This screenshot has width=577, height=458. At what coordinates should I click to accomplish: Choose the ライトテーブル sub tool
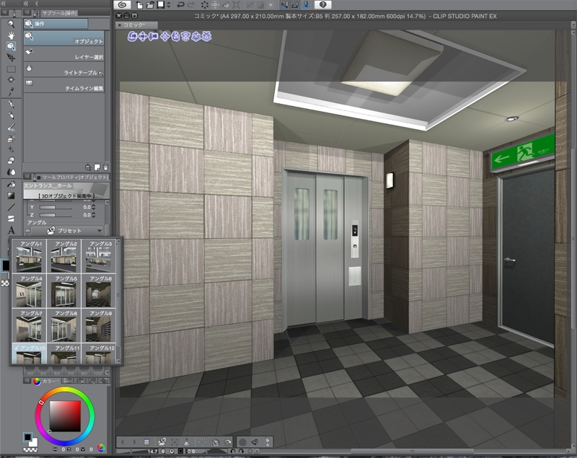[x=64, y=69]
